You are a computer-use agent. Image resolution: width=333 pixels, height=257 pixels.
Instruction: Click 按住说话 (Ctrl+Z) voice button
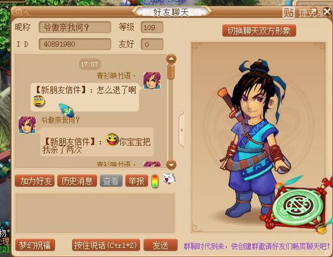coord(106,245)
